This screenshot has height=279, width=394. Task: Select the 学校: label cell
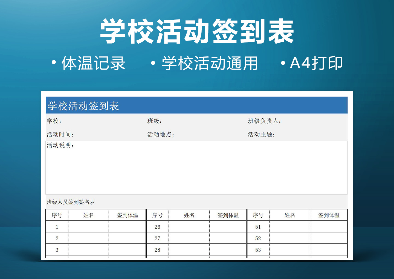(x=54, y=121)
